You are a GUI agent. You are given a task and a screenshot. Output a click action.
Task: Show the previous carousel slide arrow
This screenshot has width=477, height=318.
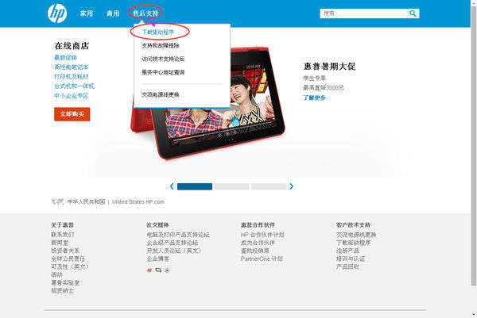click(172, 186)
